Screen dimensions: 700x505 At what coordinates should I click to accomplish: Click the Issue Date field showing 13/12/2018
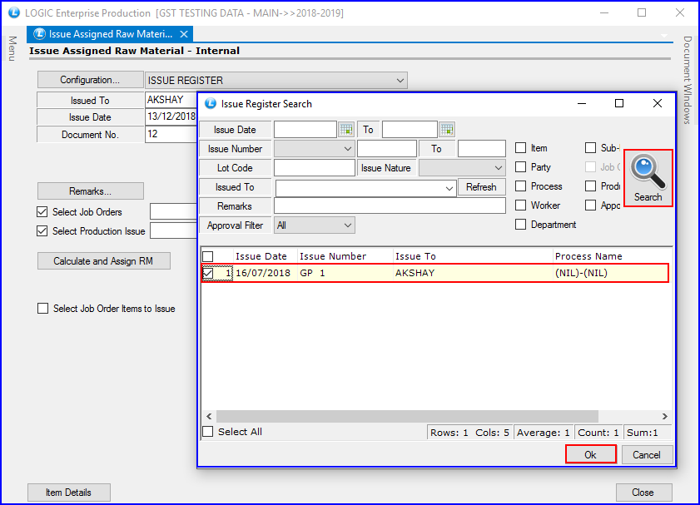coord(171,116)
